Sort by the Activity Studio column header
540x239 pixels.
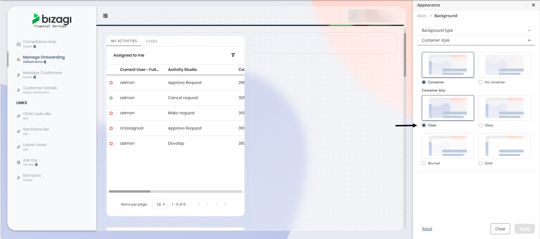[182, 70]
